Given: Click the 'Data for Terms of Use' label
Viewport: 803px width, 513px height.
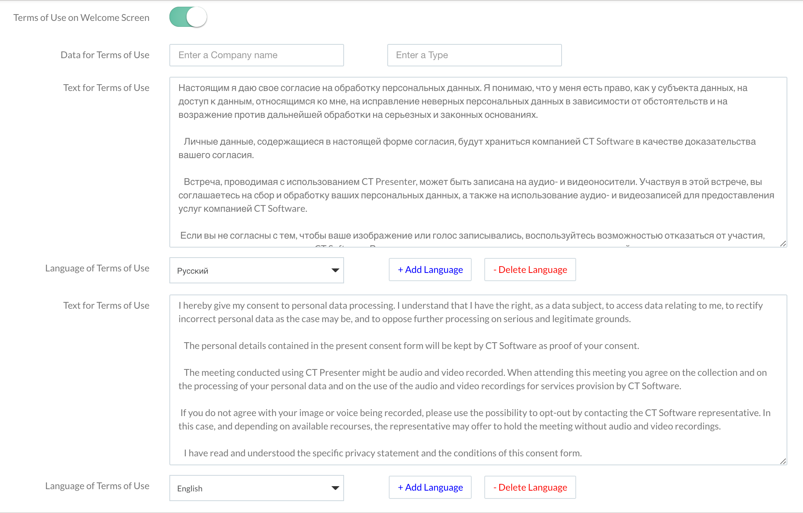Looking at the screenshot, I should click(105, 55).
